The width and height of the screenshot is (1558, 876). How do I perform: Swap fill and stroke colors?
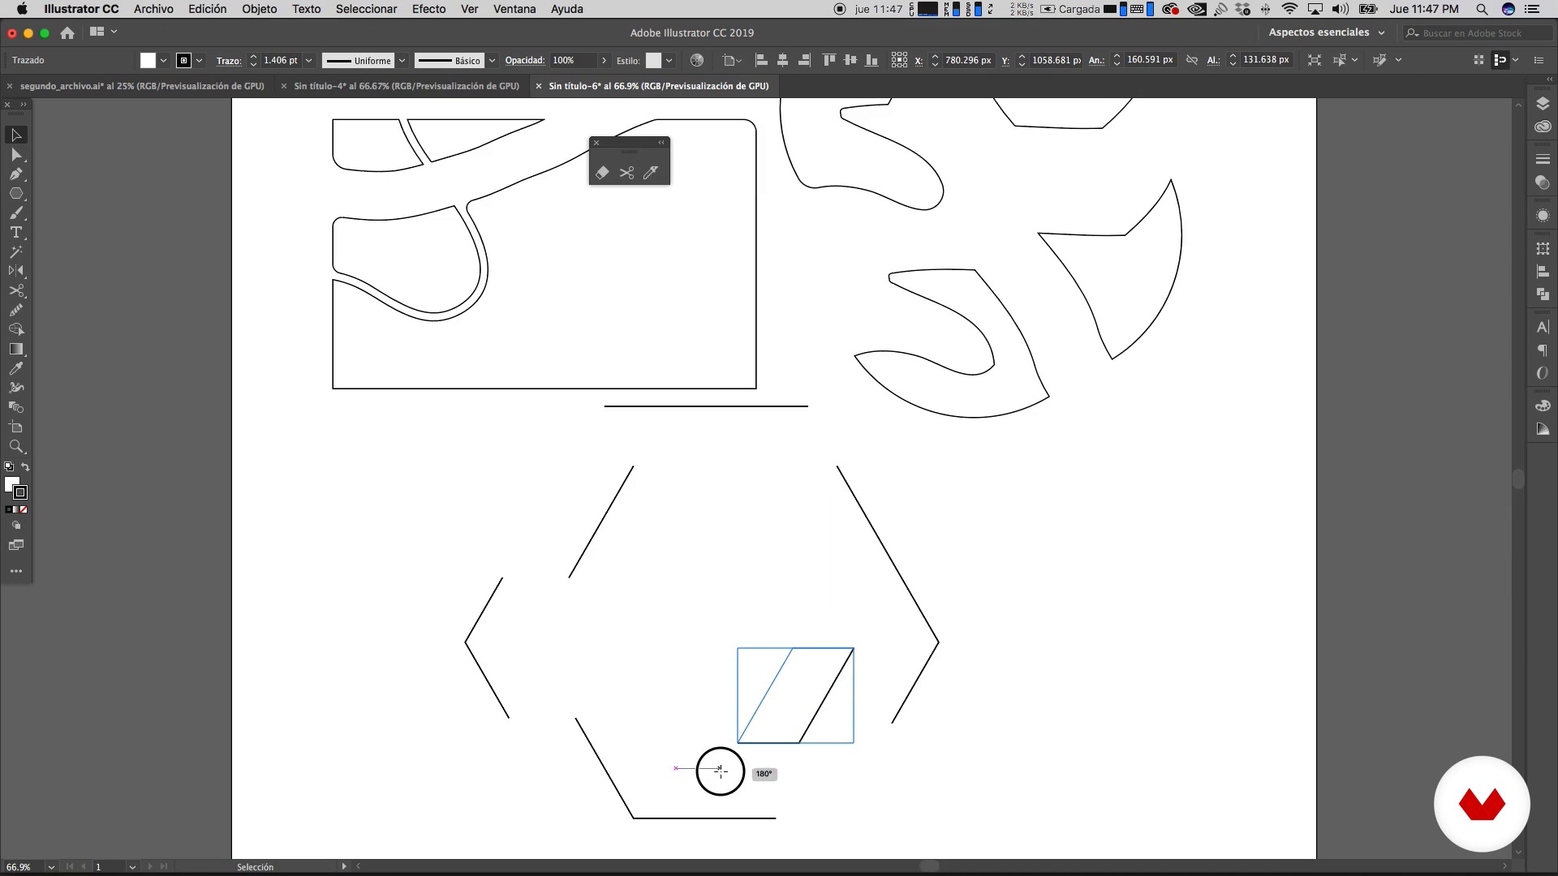pyautogui.click(x=25, y=467)
